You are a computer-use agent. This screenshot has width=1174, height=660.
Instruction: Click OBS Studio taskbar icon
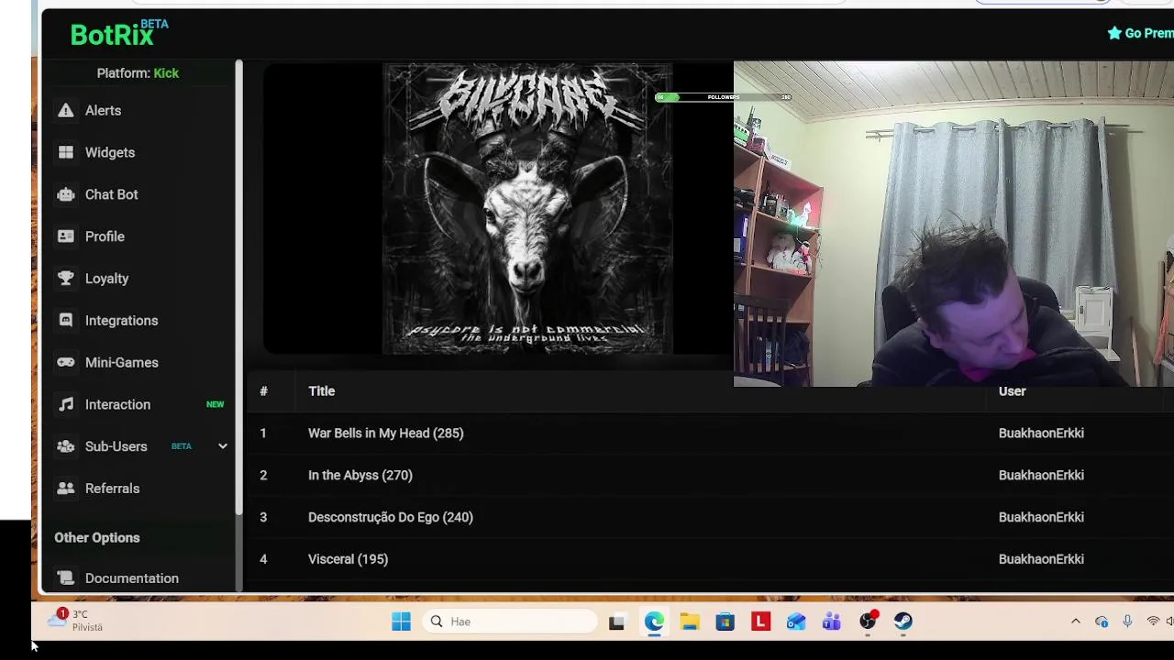point(868,622)
